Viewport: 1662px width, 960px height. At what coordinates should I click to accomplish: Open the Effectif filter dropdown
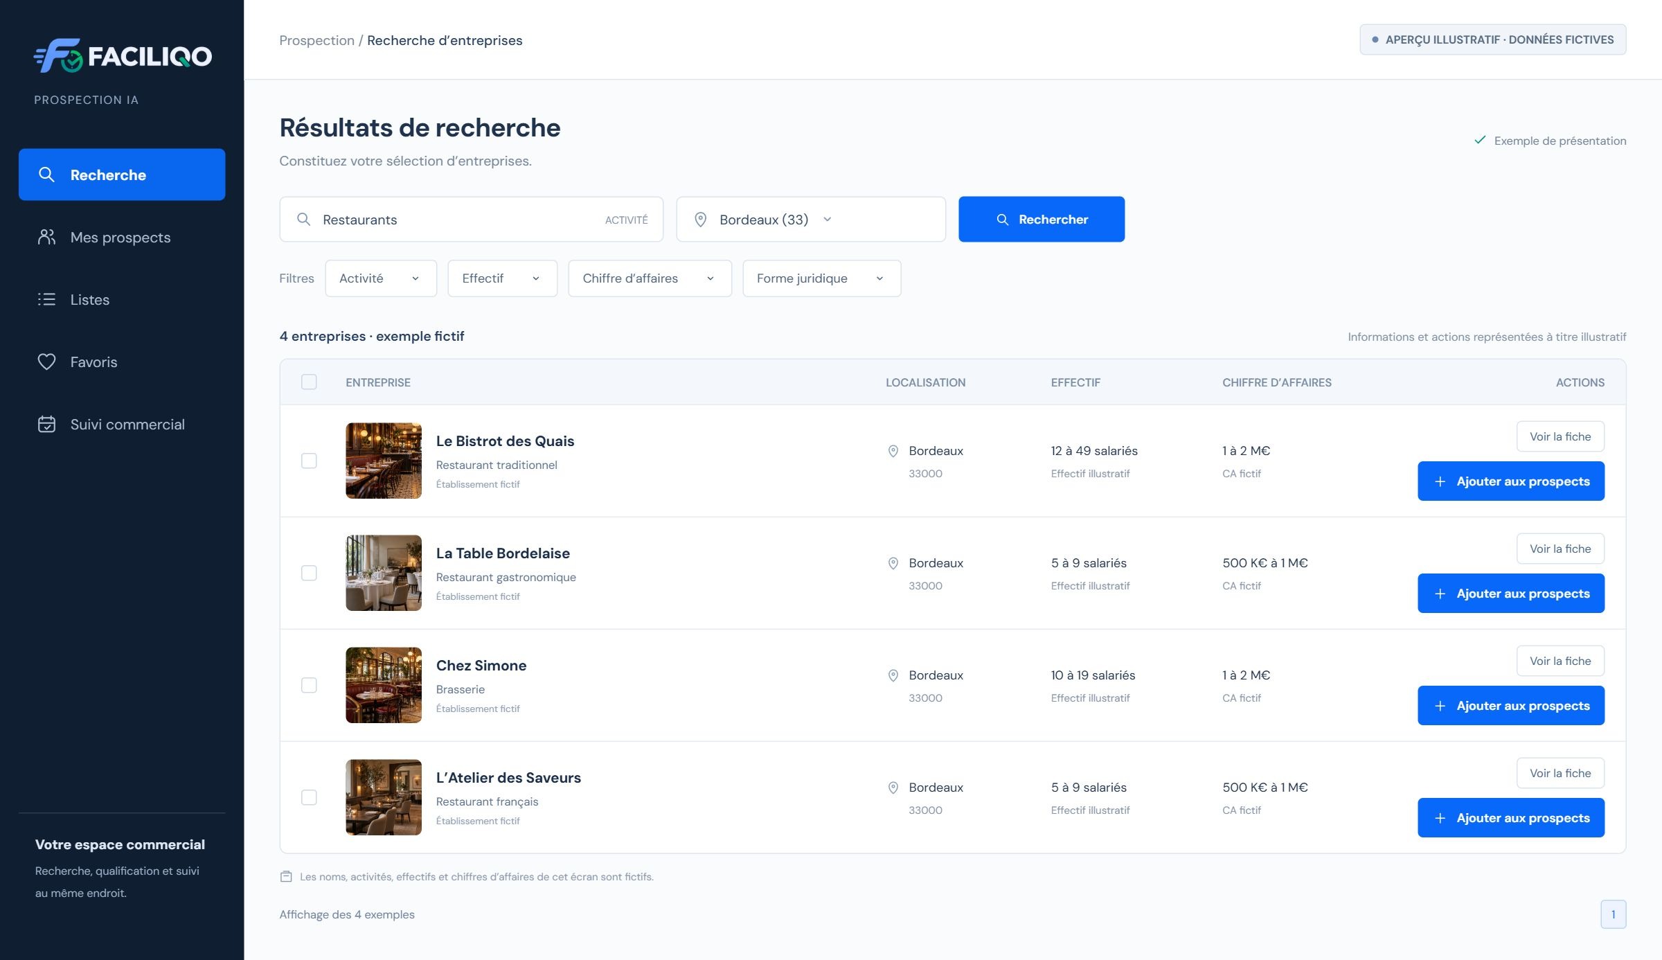click(x=502, y=278)
